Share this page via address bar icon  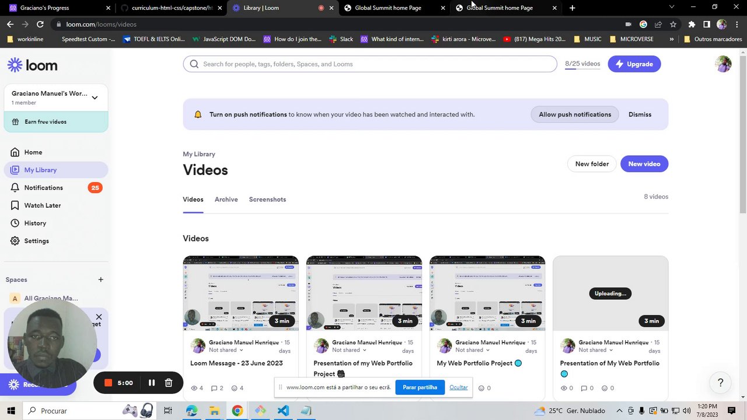(x=658, y=24)
